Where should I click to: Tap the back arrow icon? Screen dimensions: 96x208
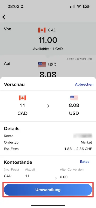coord(4,17)
